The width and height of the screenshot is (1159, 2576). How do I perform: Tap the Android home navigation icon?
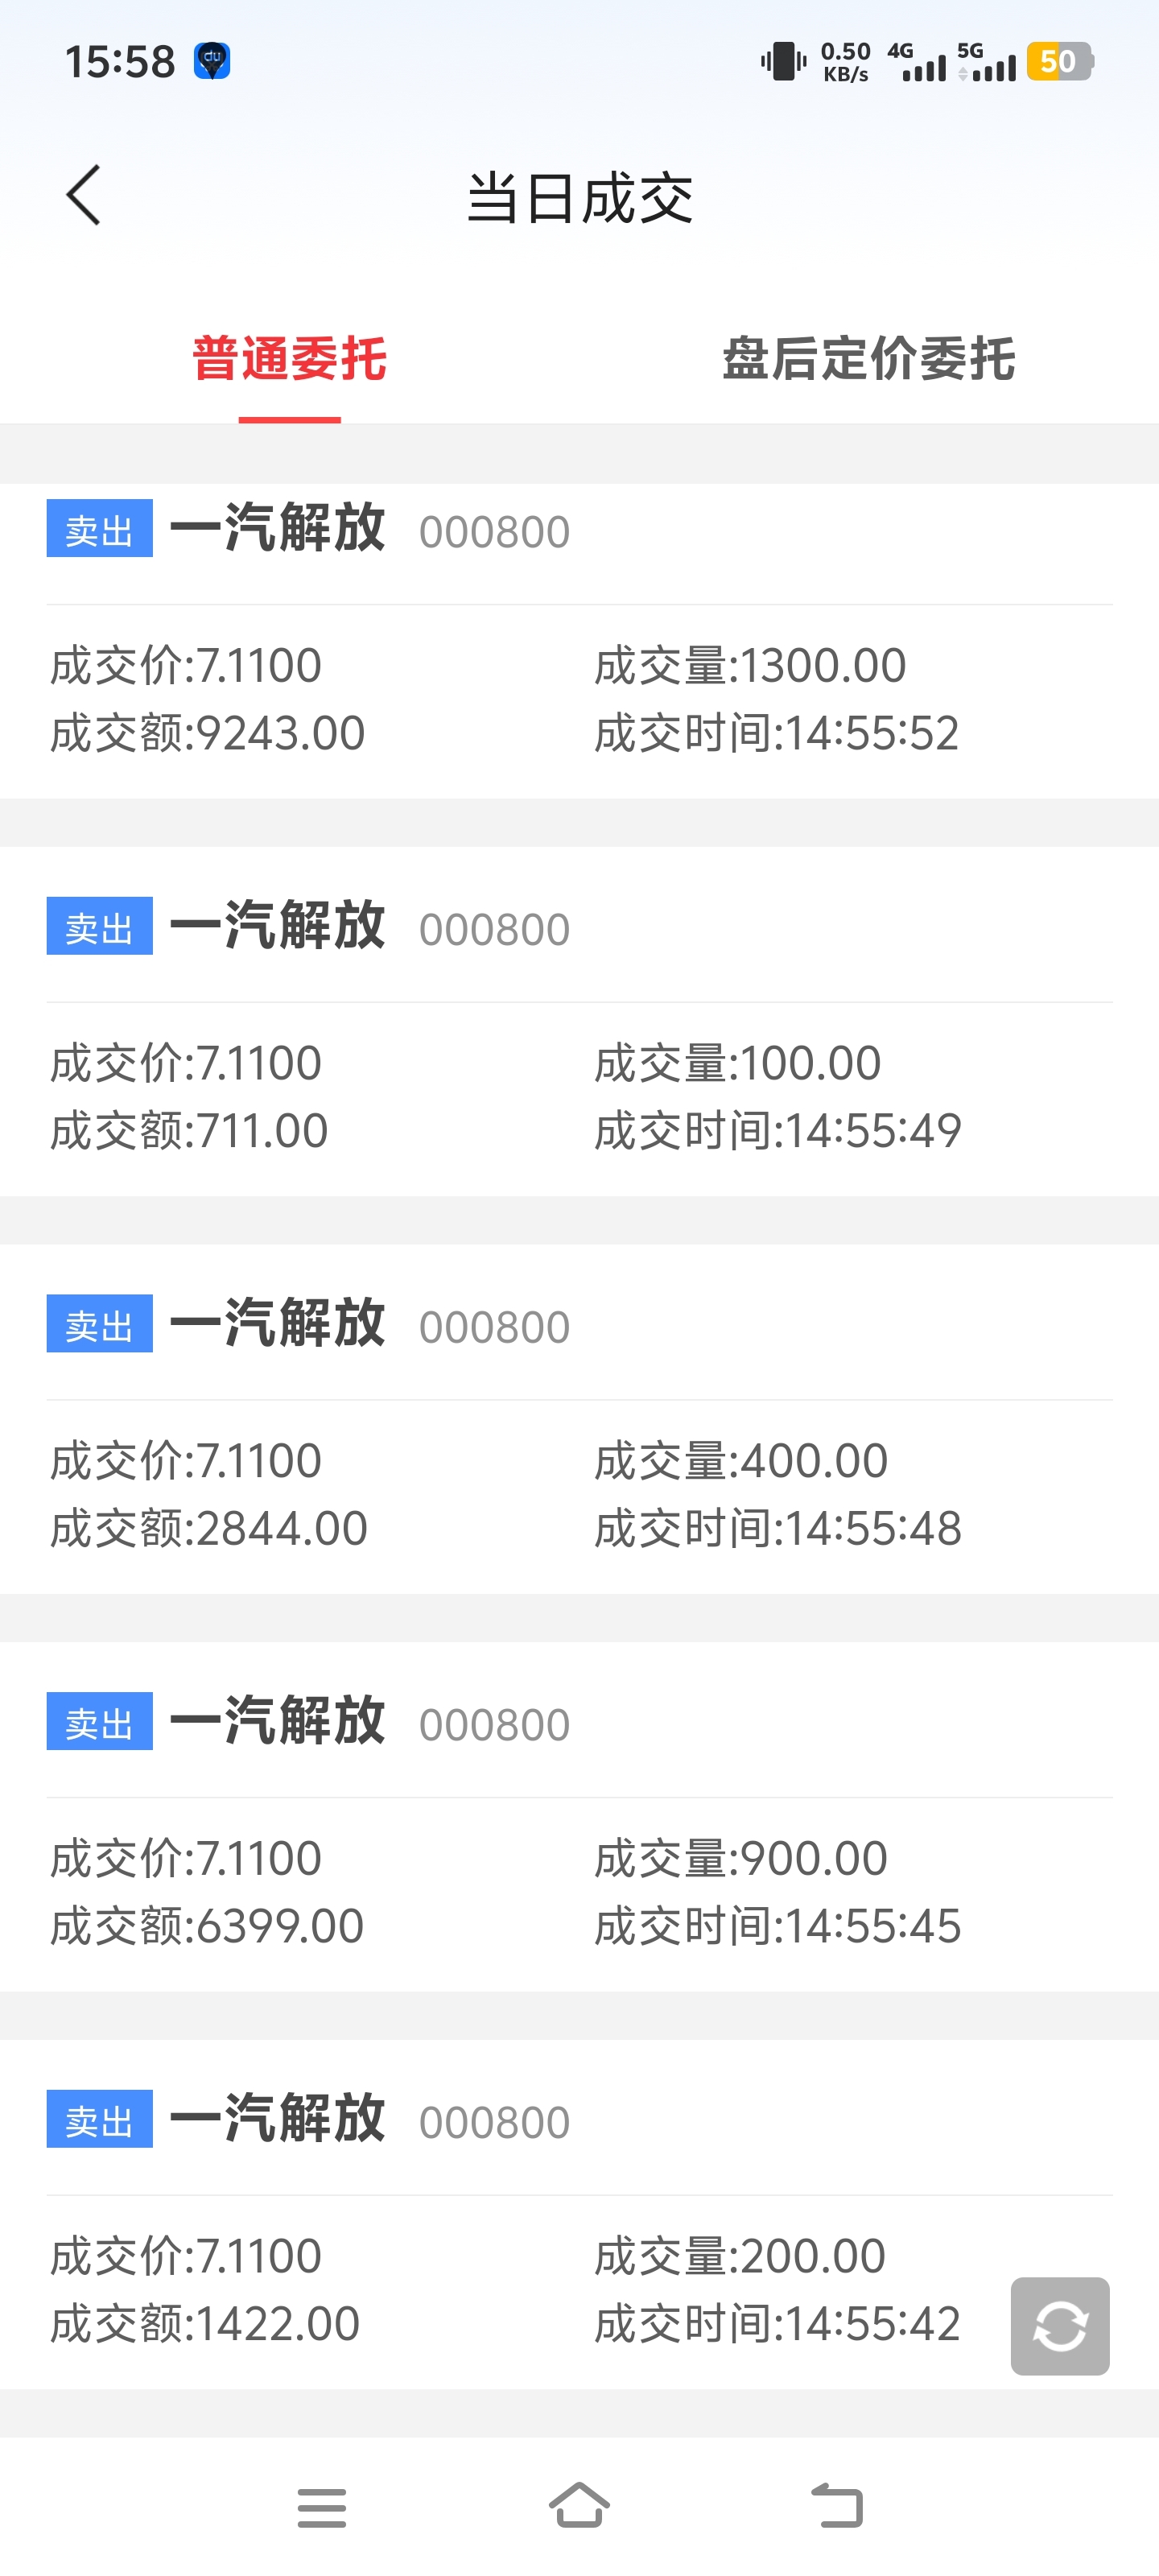(579, 2506)
